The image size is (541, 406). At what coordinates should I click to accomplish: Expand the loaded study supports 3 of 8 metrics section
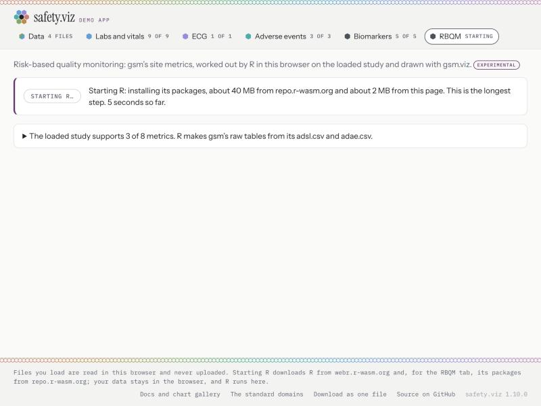pyautogui.click(x=270, y=136)
